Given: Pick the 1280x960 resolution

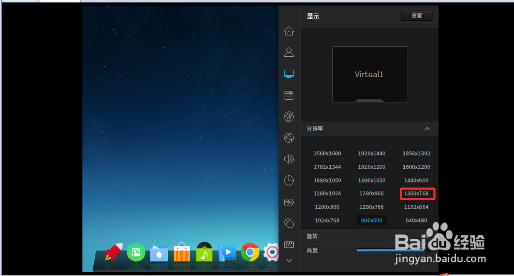Looking at the screenshot, I should pyautogui.click(x=372, y=193).
